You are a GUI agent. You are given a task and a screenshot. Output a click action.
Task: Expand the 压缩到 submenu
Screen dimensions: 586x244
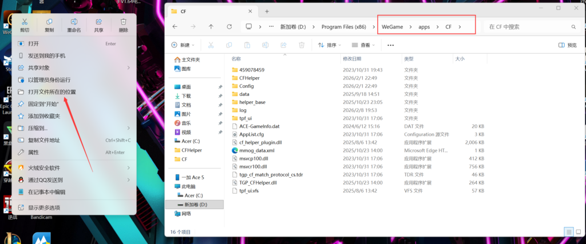74,129
